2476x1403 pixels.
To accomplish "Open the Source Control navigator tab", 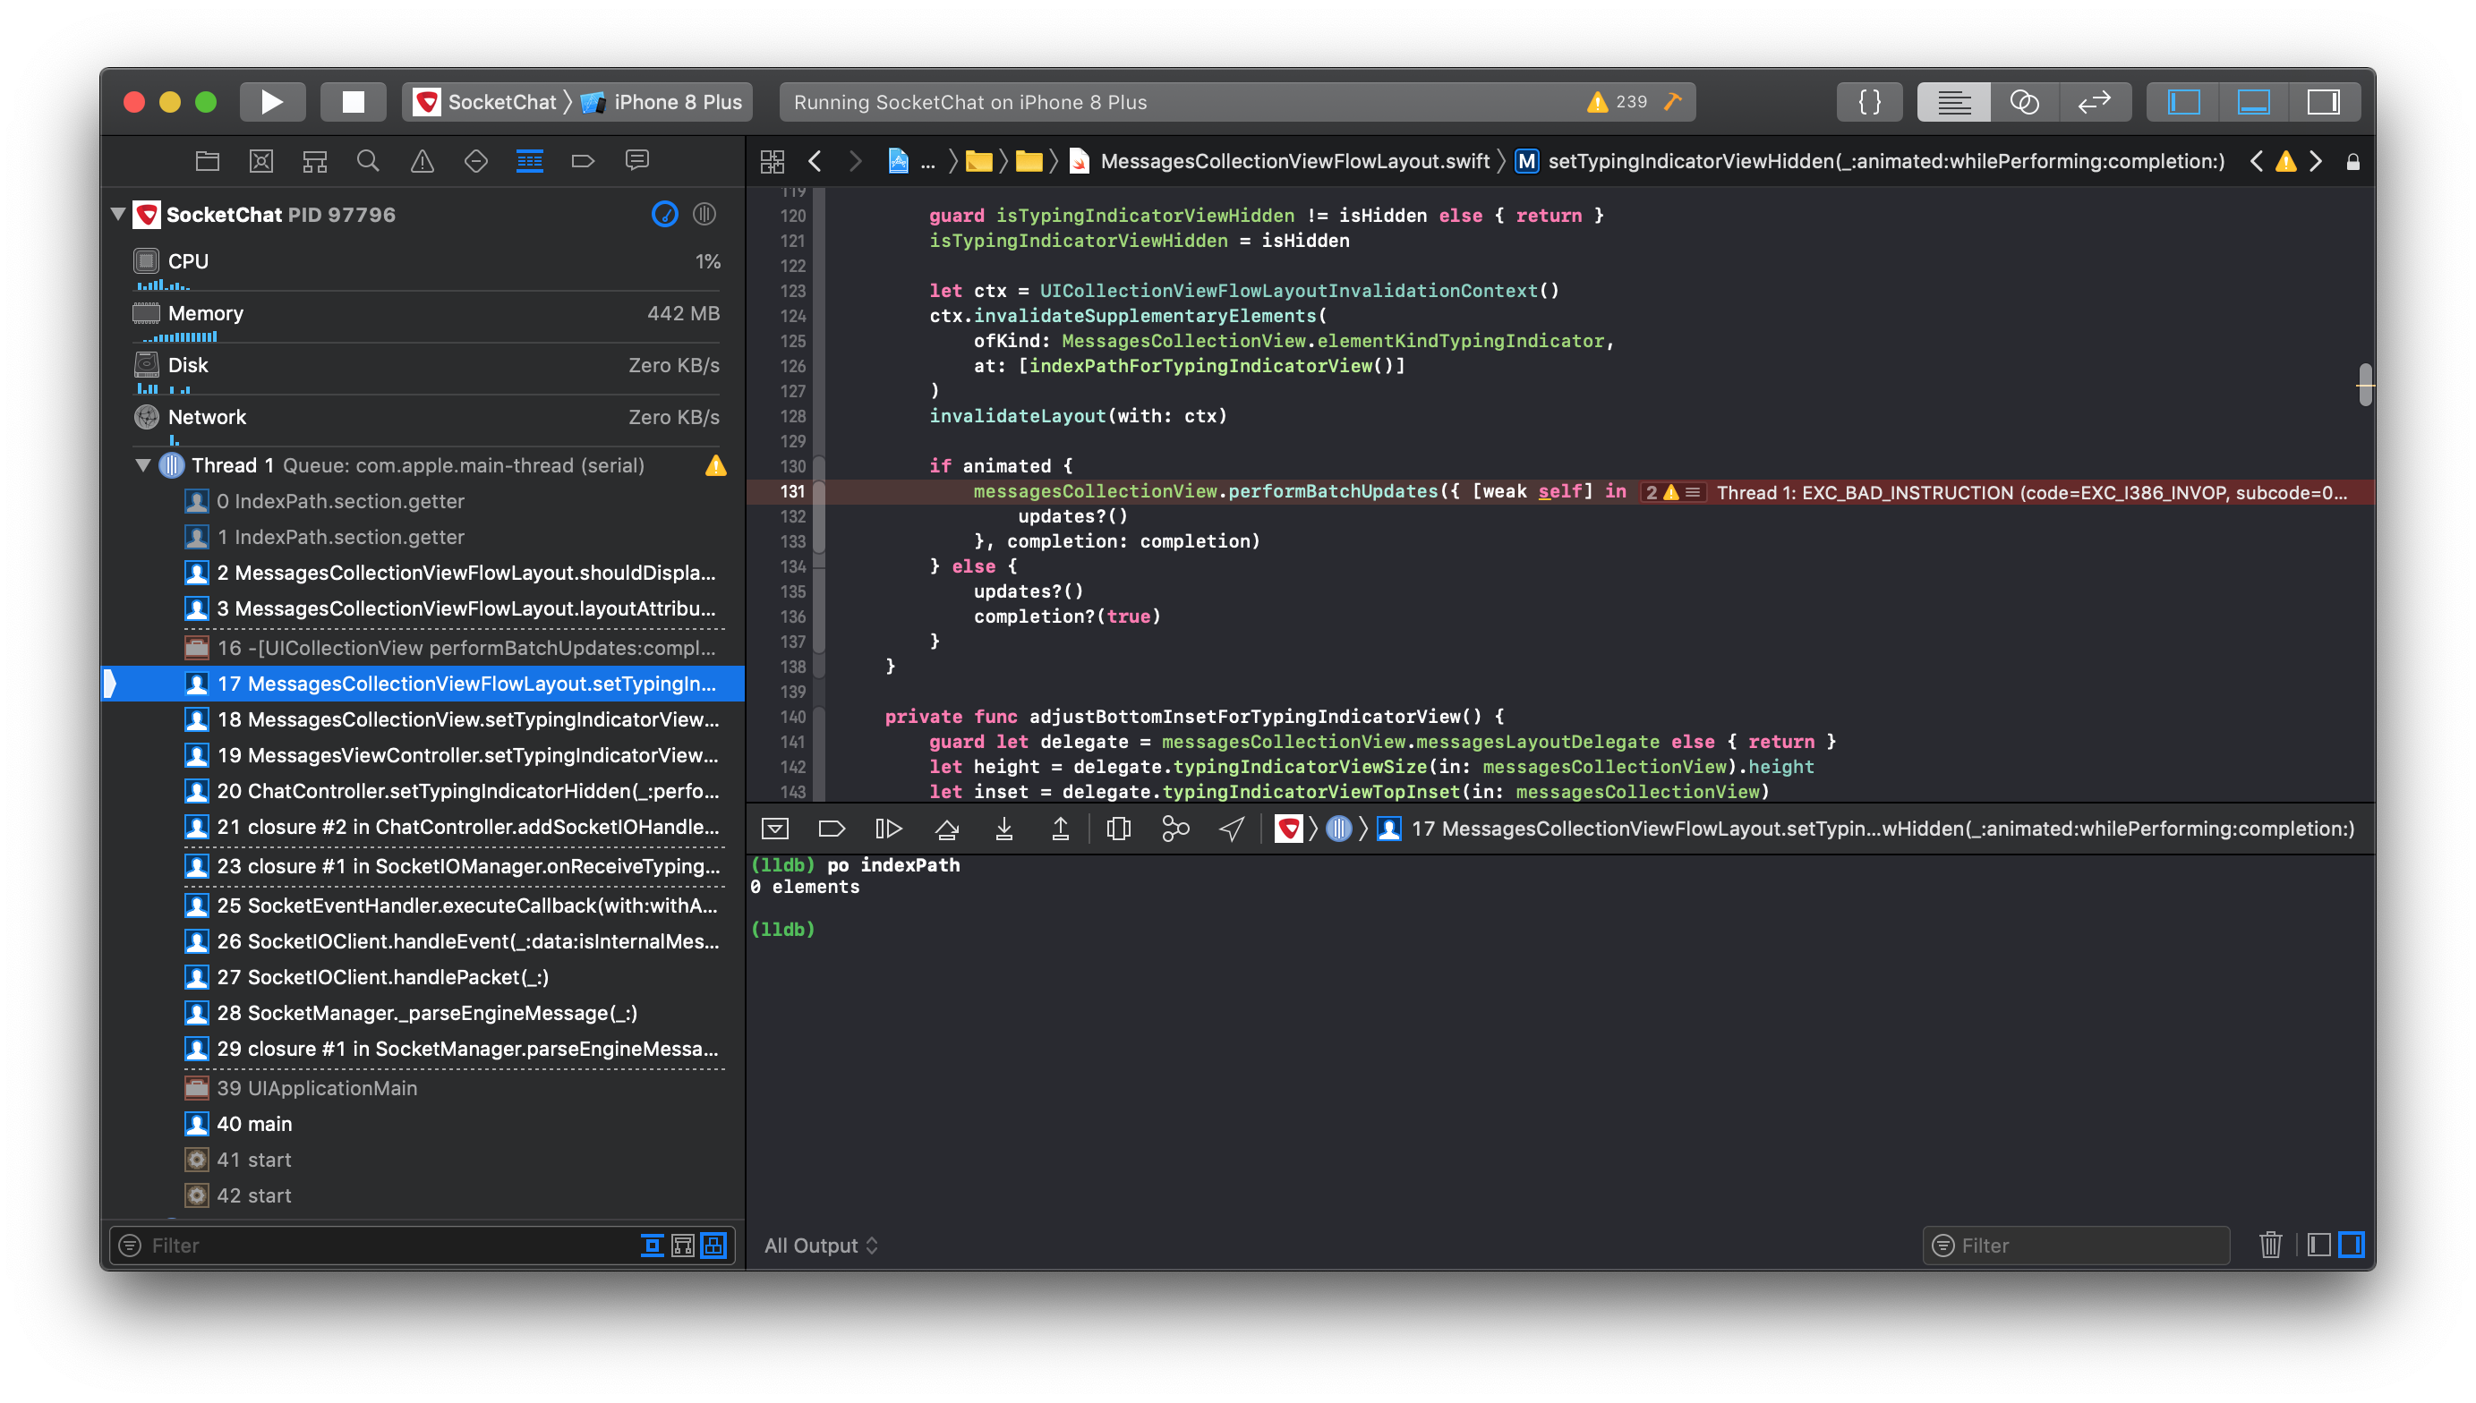I will coord(261,161).
